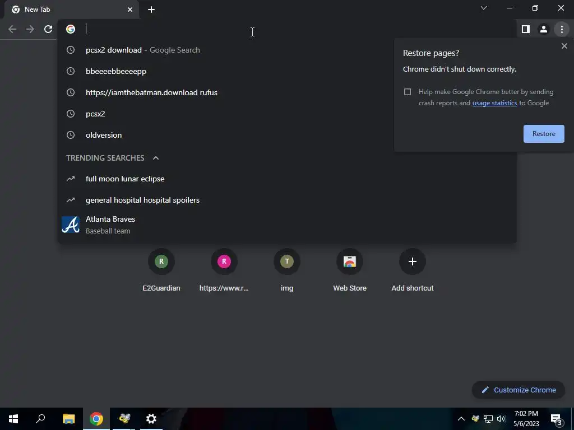Pick the pcsx2 history suggestion
Screen dimensions: 574x430
[287, 114]
